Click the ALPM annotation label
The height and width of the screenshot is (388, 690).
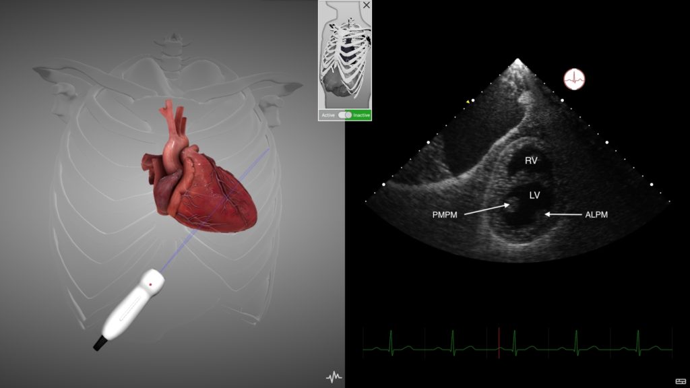(x=596, y=215)
